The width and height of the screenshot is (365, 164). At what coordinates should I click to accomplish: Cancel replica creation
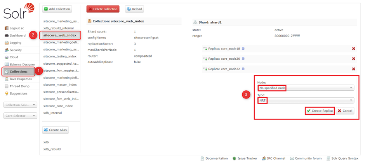[345, 111]
